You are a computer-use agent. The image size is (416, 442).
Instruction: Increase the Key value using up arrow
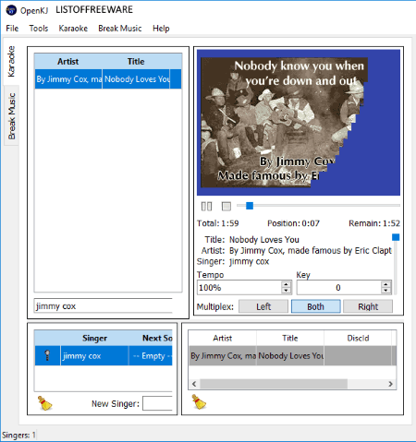coord(385,284)
